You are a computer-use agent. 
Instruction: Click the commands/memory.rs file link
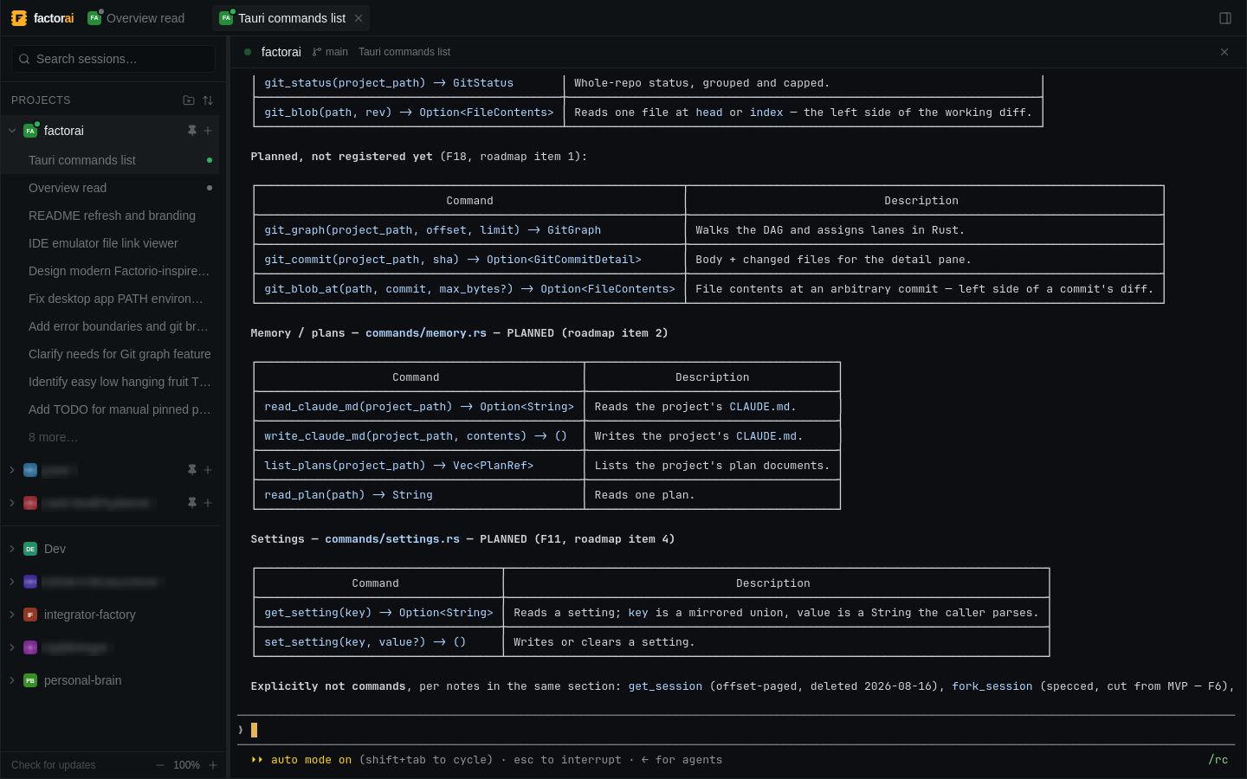tap(426, 333)
